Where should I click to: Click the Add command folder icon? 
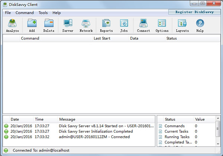(32, 23)
